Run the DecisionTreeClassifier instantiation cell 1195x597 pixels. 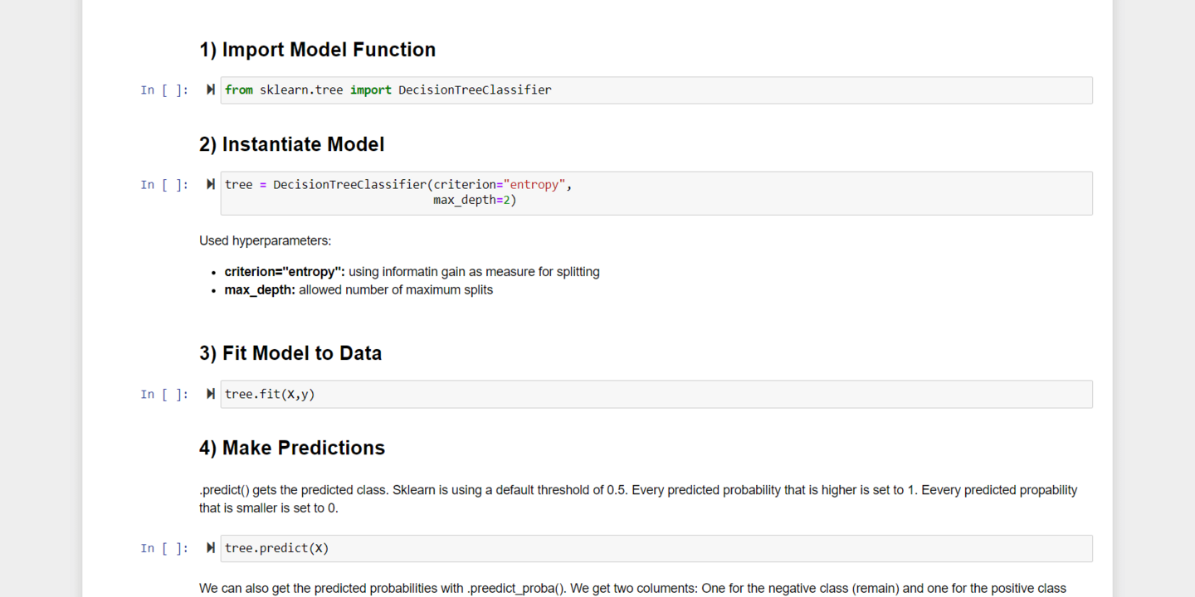(211, 184)
